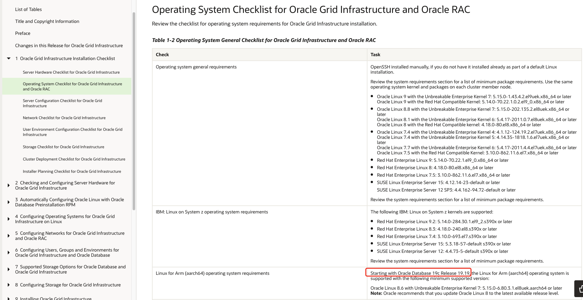583x300 pixels.
Task: Click "SUSE Linux Enterprise Server 15: 4.12.14-23-default" line
Action: [x=438, y=182]
